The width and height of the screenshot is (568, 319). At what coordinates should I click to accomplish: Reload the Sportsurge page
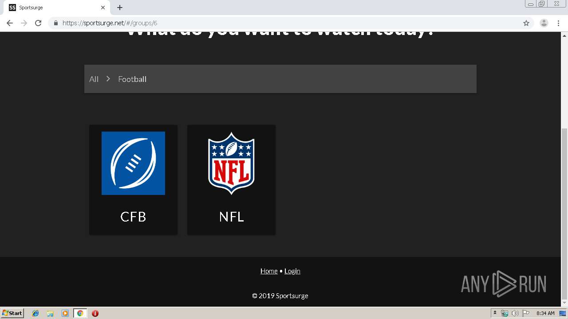[x=38, y=23]
